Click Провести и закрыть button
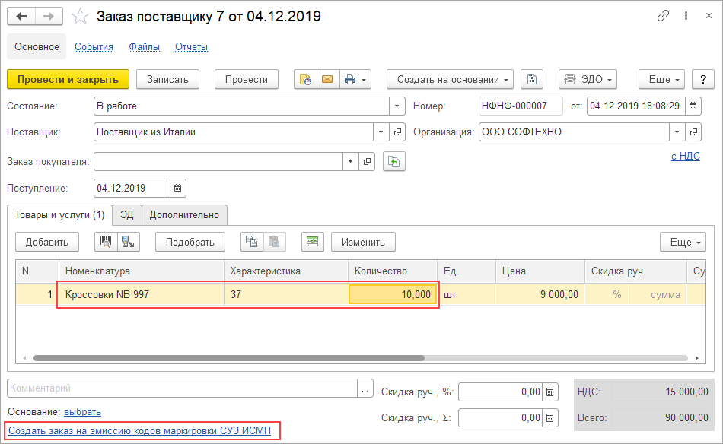The height and width of the screenshot is (444, 723). 68,79
